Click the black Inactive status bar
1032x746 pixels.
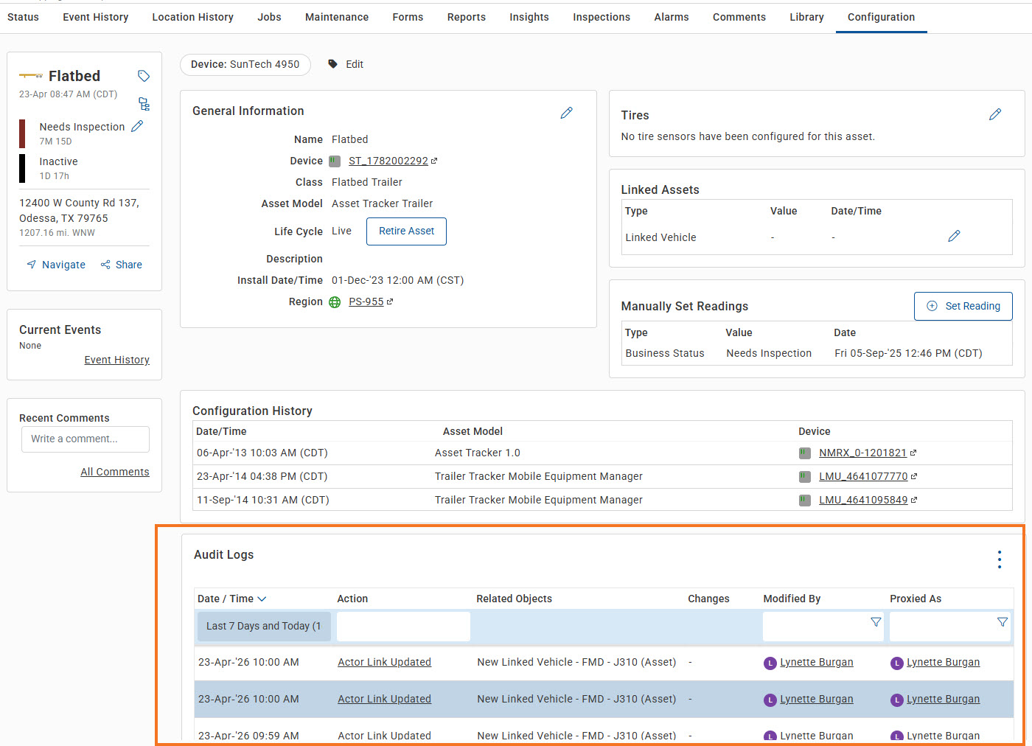(22, 168)
